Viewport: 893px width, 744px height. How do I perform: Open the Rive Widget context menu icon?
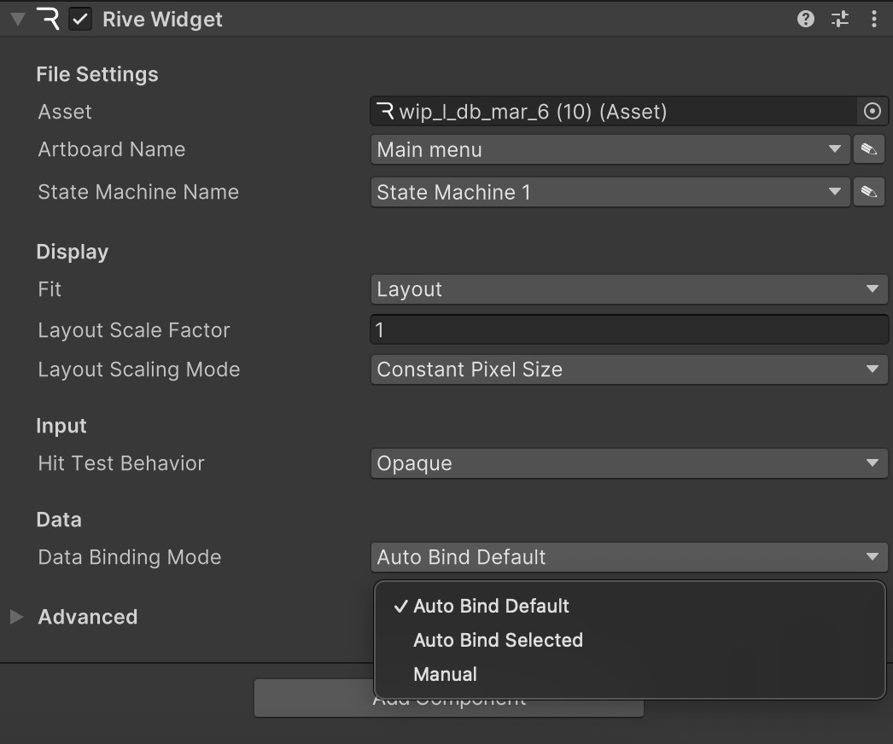coord(874,19)
